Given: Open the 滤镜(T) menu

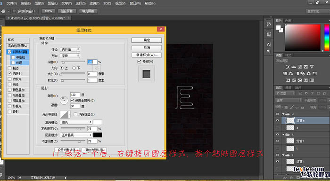Looking at the screenshot, I should point(94,3).
